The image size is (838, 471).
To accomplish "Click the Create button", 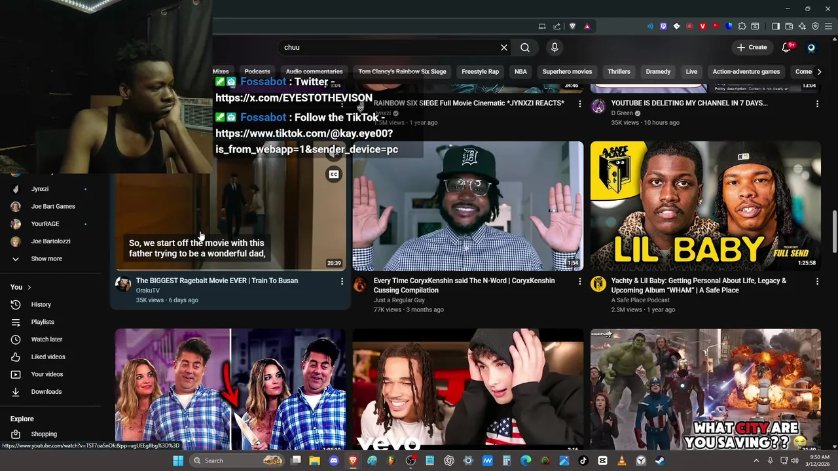I will 752,47.
